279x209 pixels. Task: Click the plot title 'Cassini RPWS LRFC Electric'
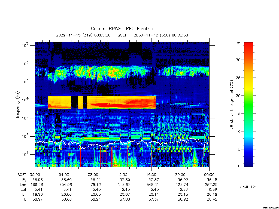pos(122,29)
